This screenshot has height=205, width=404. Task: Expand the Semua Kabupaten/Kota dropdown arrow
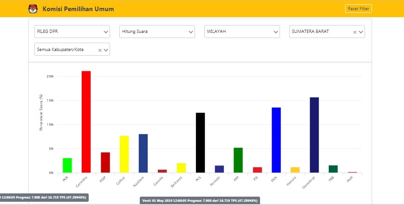tap(106, 50)
